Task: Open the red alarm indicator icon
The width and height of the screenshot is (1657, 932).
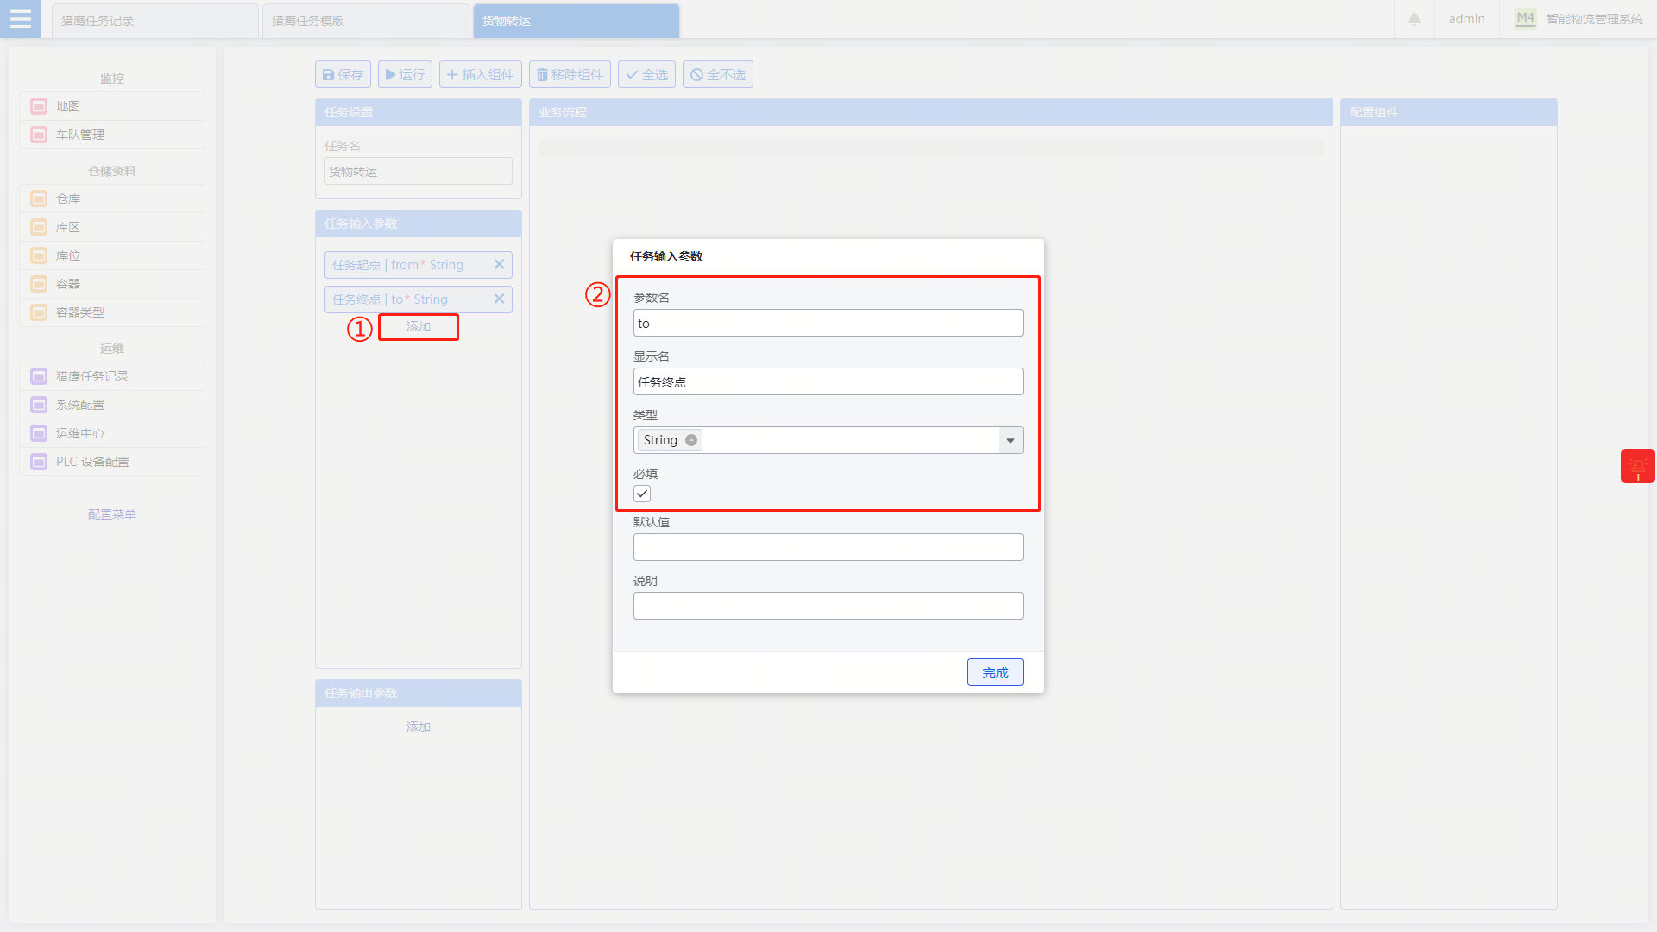Action: point(1637,466)
